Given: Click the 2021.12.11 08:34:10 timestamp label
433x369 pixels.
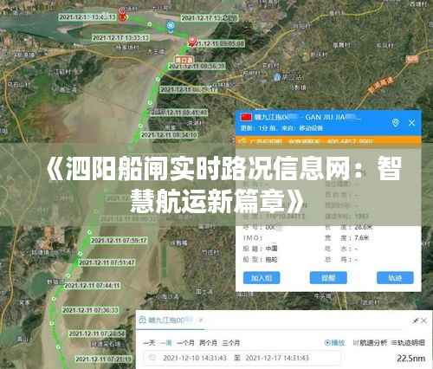Looking at the screenshot, I should pos(169,135).
